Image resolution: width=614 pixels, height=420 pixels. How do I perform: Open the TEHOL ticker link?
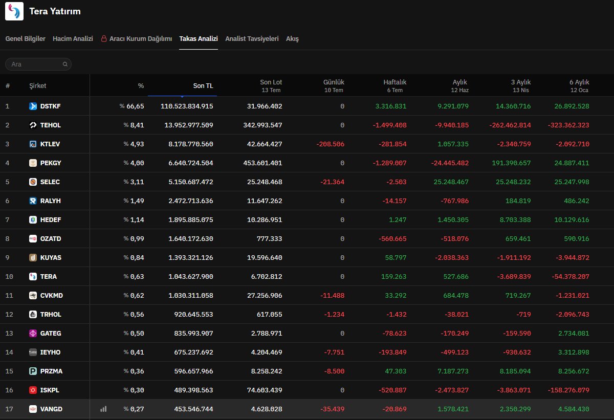[x=51, y=125]
